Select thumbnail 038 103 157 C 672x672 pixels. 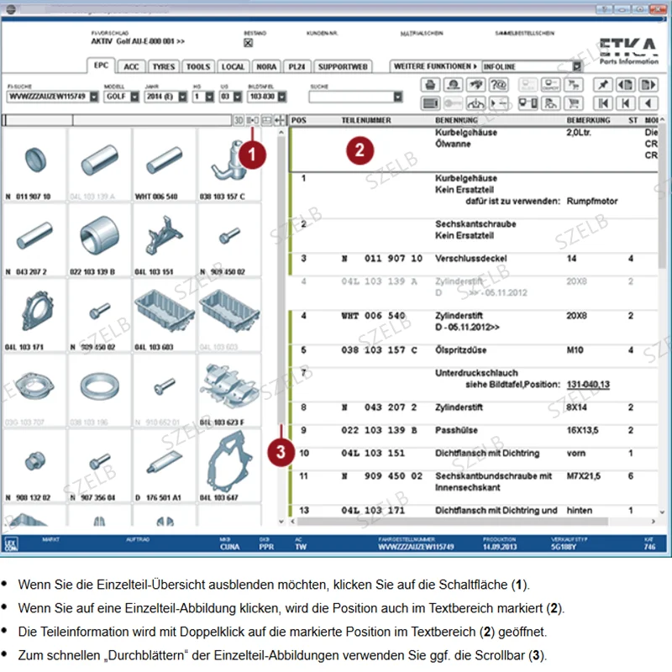(x=229, y=165)
